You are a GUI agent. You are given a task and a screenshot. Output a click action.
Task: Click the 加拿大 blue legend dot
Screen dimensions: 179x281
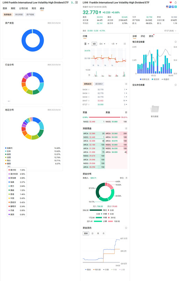click(6, 148)
